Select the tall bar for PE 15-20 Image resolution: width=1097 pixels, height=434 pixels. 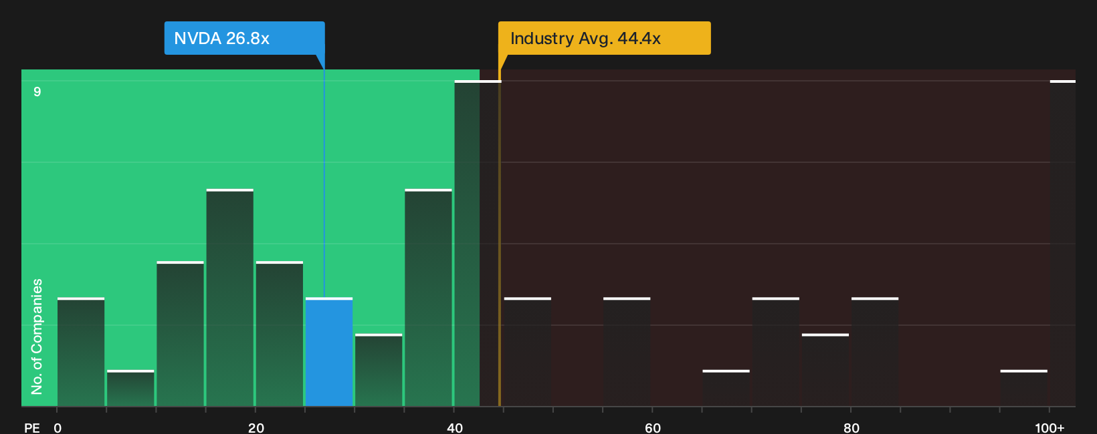click(x=230, y=298)
